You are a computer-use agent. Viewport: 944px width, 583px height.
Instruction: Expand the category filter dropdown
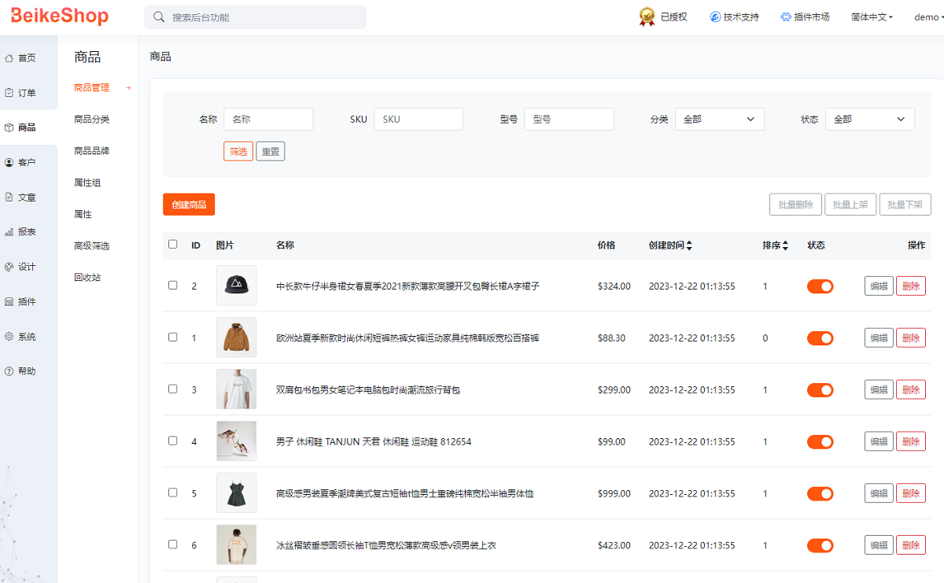719,120
